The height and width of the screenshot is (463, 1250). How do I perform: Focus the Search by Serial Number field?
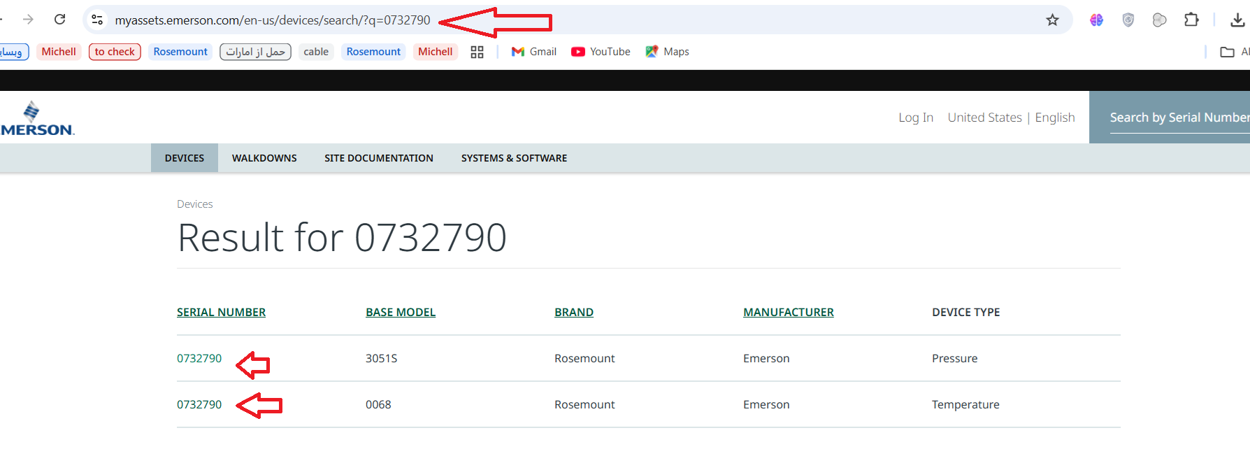tap(1179, 117)
